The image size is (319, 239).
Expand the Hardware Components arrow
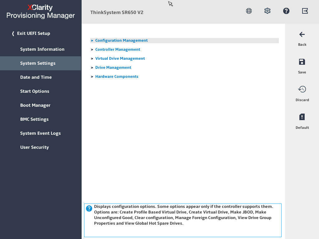(x=92, y=77)
